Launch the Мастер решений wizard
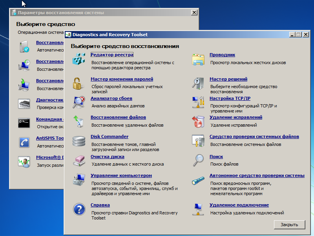Image resolution: width=314 pixels, height=236 pixels. pyautogui.click(x=228, y=79)
